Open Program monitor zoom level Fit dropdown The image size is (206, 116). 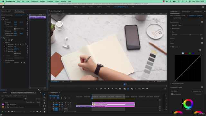(65, 82)
